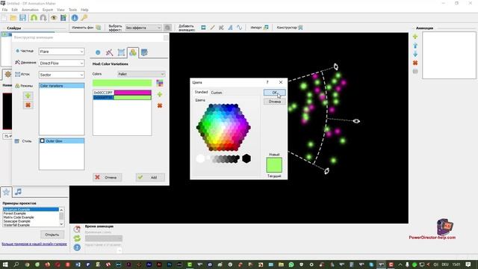Open multicolor palette icon beside green color bar
This screenshot has height=269, width=478.
(160, 83)
